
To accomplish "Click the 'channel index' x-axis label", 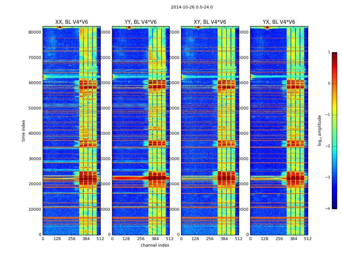I will coord(155,245).
